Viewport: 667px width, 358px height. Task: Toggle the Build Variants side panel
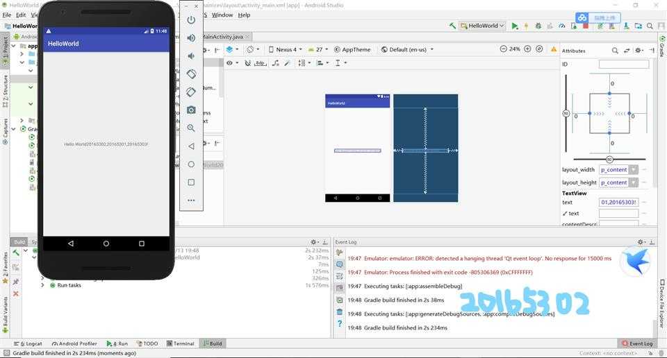5,314
